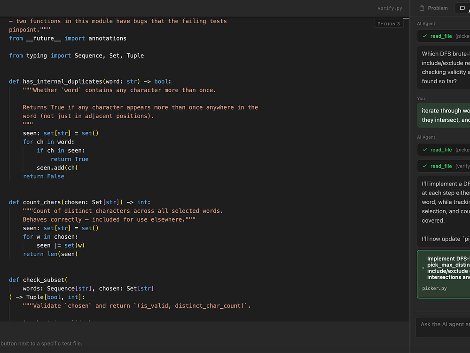Click the 'pinpoint."""' line
This screenshot has height=353, width=470.
click(x=30, y=30)
